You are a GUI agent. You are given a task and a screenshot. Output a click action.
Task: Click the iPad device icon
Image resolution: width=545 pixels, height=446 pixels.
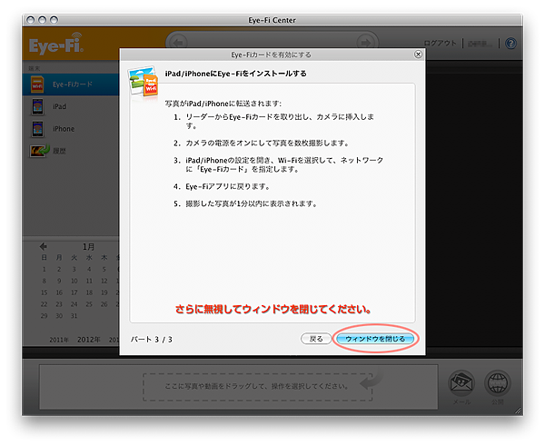(37, 106)
